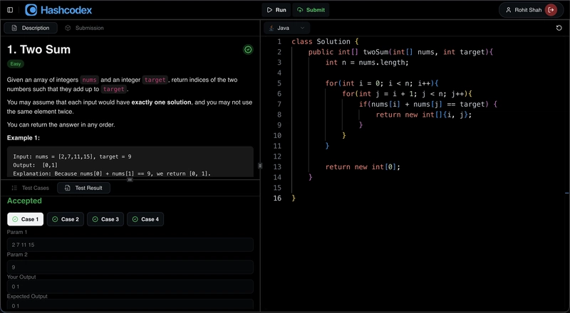The image size is (570, 313).
Task: Click the vertical panel resize handle
Action: pyautogui.click(x=260, y=165)
